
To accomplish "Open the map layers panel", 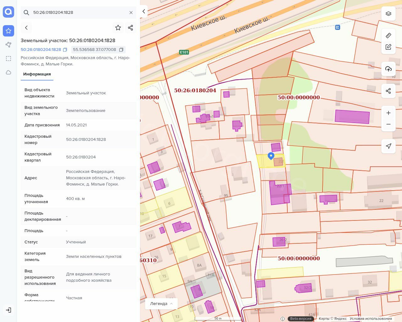I will 388,14.
